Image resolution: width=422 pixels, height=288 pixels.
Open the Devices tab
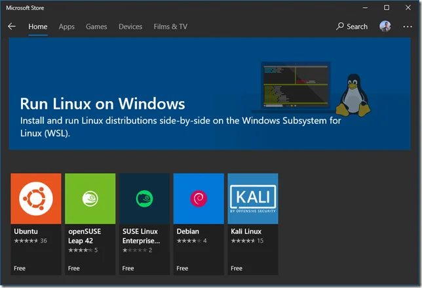(x=130, y=27)
